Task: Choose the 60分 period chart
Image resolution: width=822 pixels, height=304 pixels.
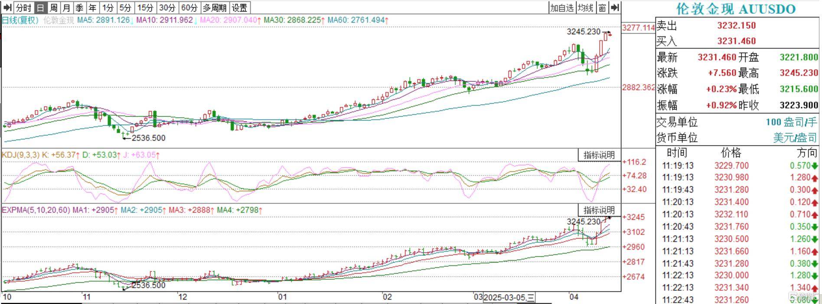Action: click(189, 8)
